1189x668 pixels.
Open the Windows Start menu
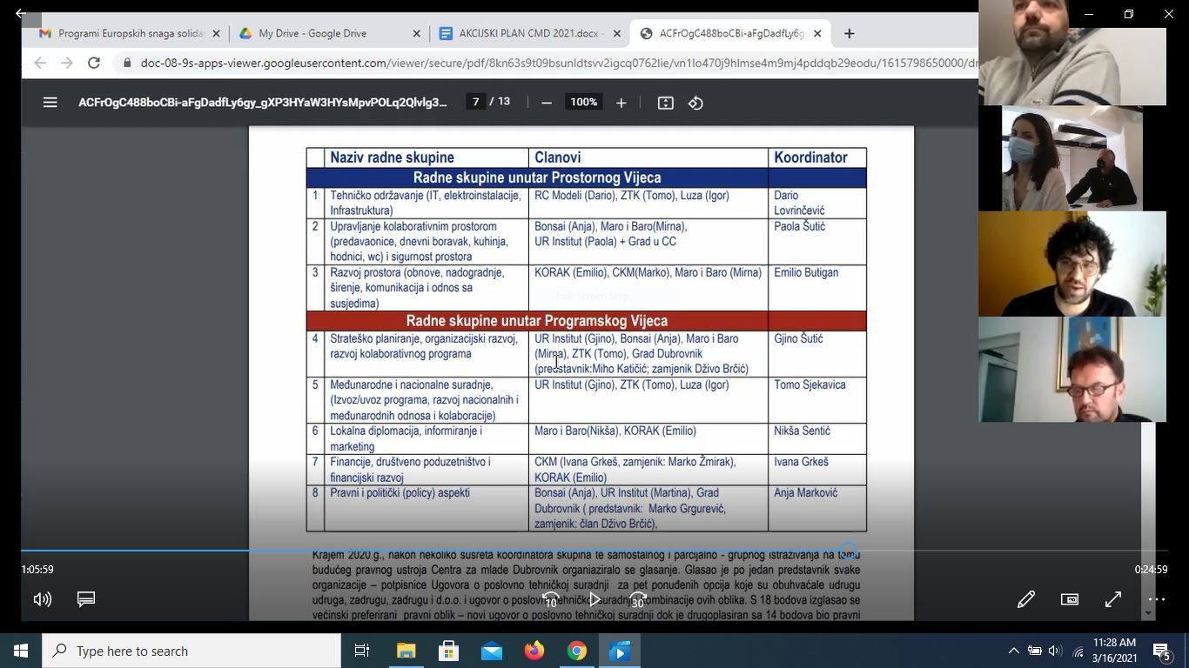click(x=21, y=651)
